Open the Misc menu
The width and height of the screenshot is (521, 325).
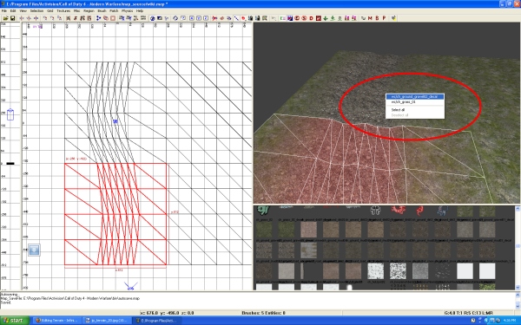tap(76, 11)
